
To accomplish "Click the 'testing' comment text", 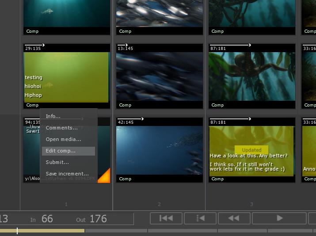I will 34,78.
